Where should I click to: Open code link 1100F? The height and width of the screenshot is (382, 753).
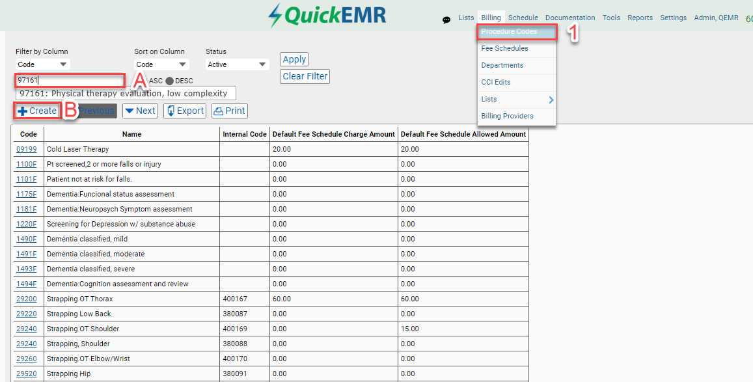27,164
